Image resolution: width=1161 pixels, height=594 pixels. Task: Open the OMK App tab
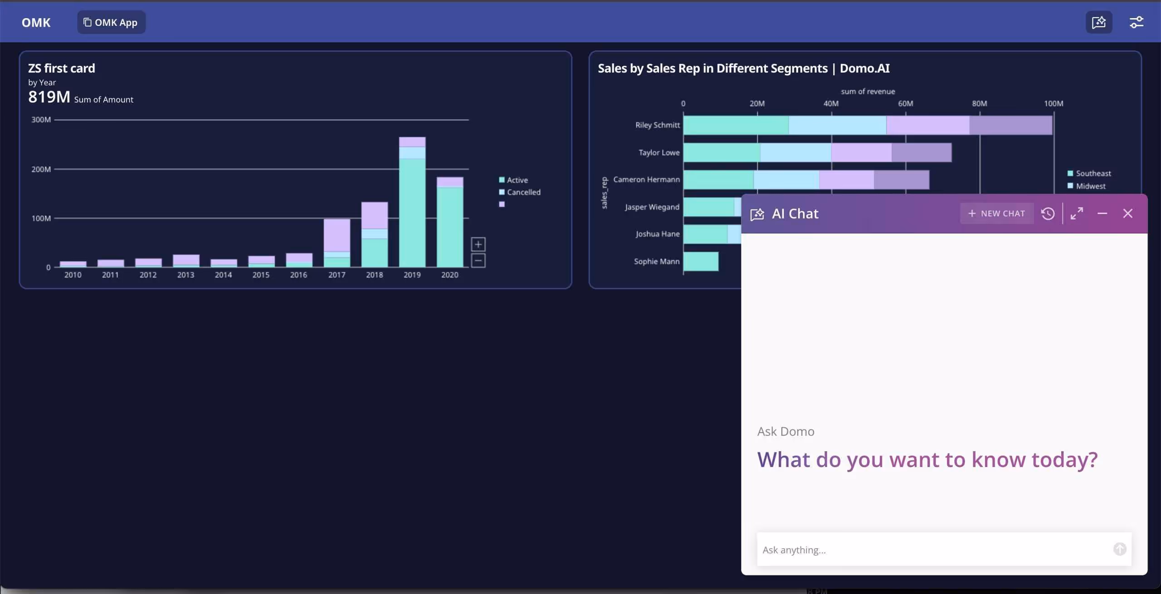(111, 22)
